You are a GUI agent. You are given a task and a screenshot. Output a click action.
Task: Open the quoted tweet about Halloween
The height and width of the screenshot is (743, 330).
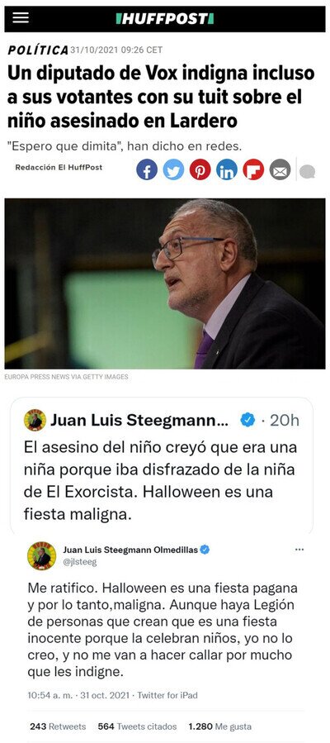click(x=162, y=466)
